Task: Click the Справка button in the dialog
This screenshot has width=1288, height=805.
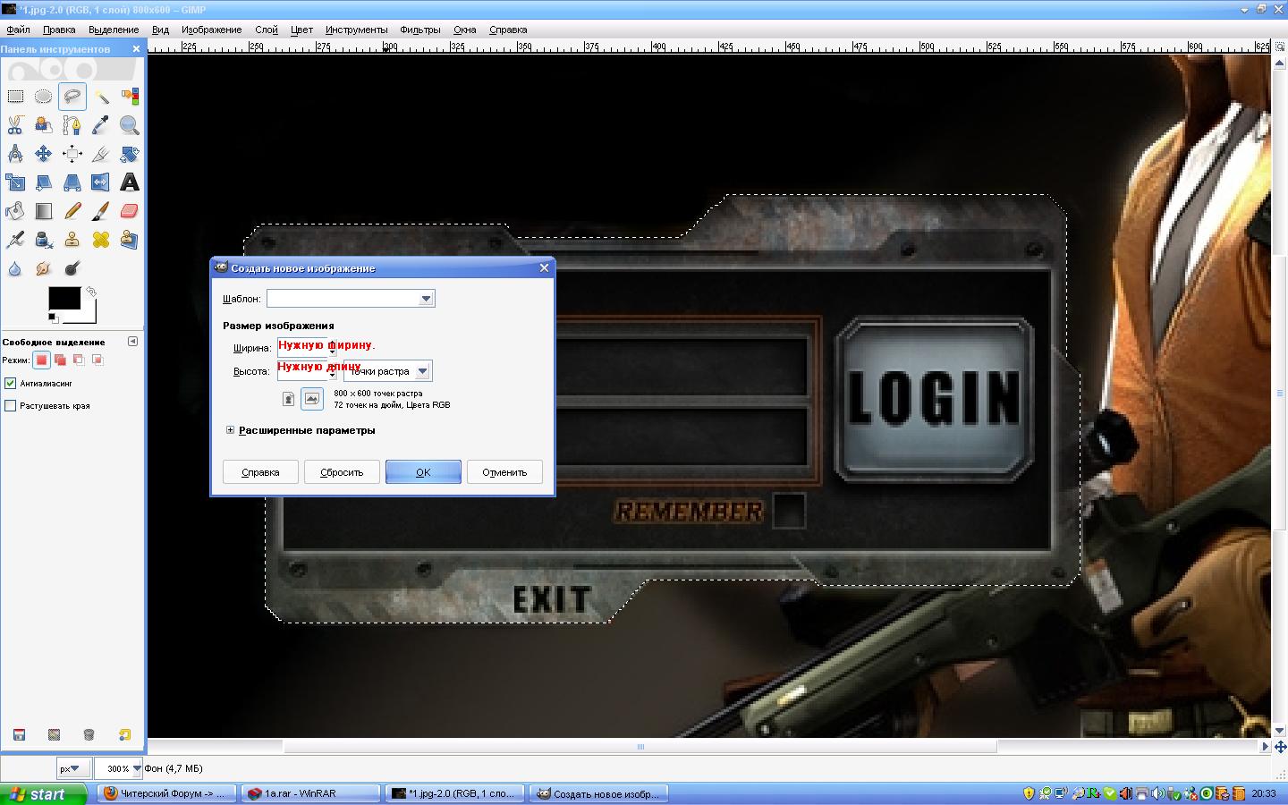Action: (x=260, y=472)
